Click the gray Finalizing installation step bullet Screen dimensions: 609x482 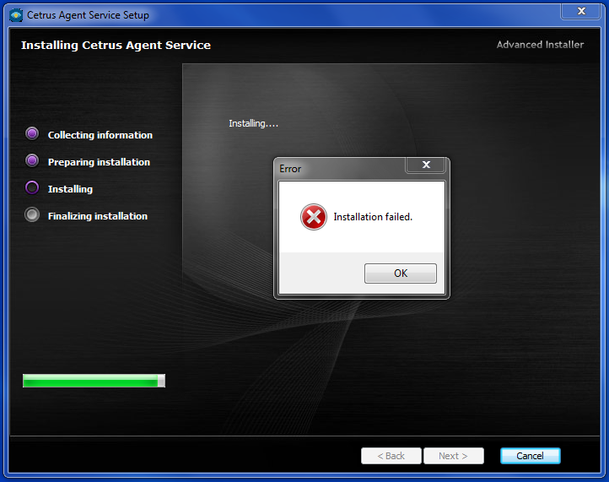[x=32, y=214]
